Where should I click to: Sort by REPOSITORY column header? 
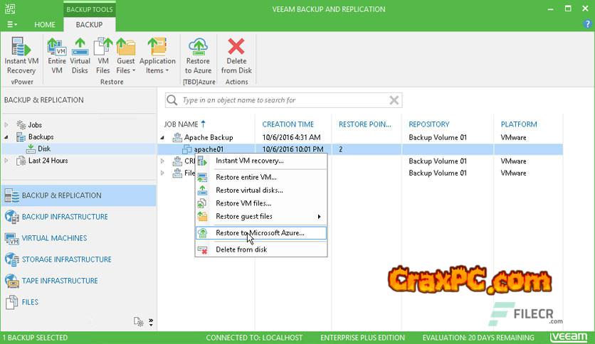(x=428, y=124)
